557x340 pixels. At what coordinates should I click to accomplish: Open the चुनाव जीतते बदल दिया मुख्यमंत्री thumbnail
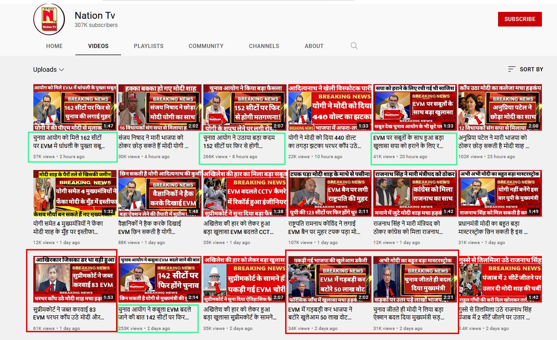414,279
